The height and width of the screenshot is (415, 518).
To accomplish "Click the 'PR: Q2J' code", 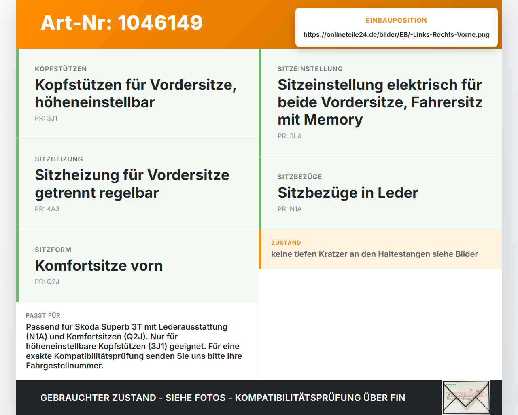I will [x=47, y=282].
